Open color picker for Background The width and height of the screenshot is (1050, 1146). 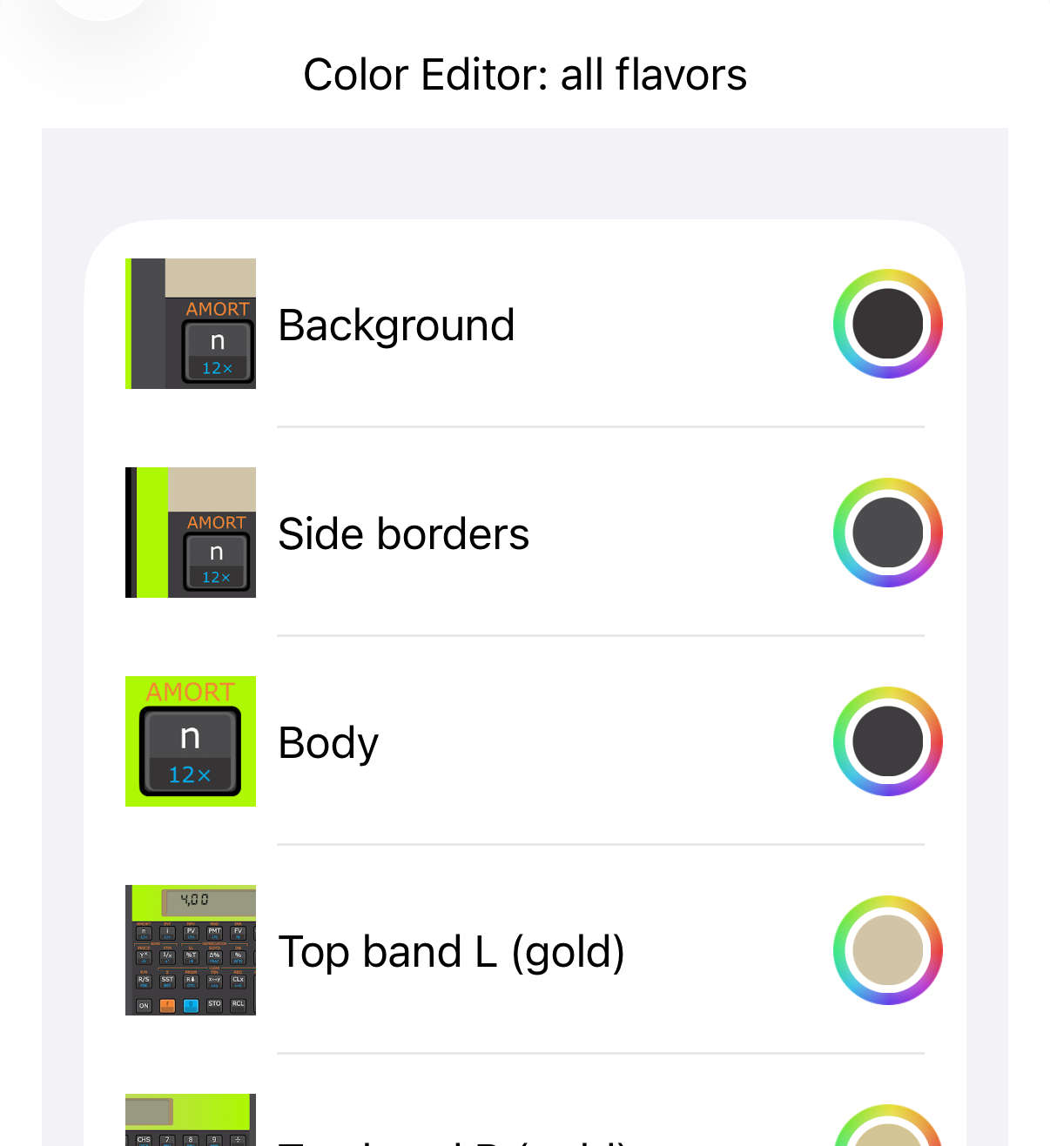pos(887,324)
